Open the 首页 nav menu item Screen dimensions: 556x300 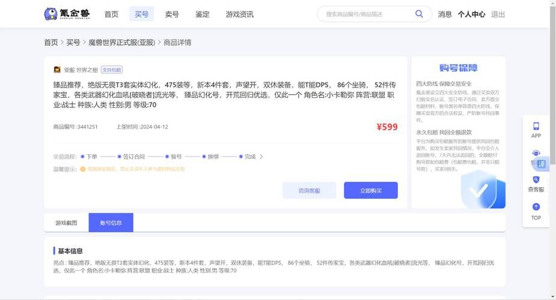[111, 14]
